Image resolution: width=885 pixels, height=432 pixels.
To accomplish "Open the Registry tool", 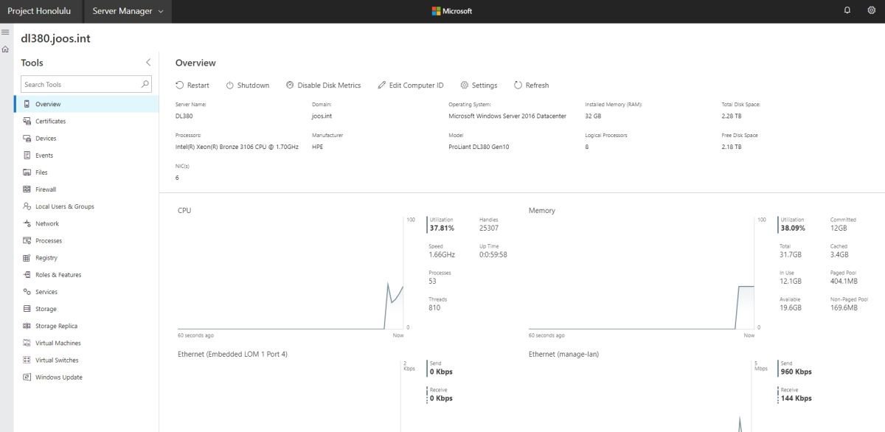I will click(x=45, y=257).
